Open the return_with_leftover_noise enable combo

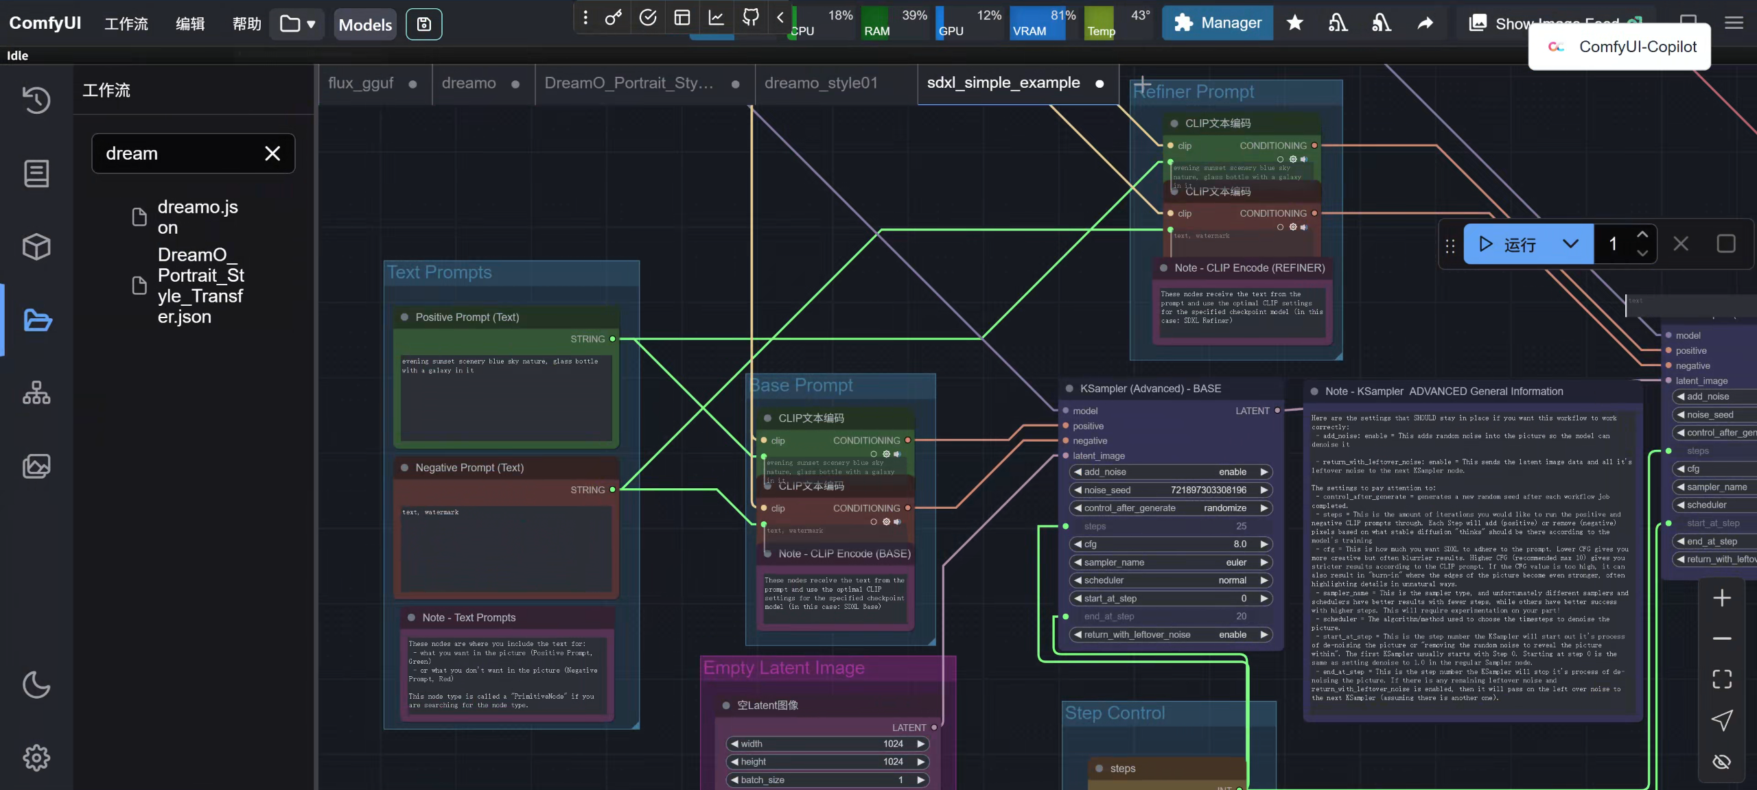pyautogui.click(x=1171, y=635)
